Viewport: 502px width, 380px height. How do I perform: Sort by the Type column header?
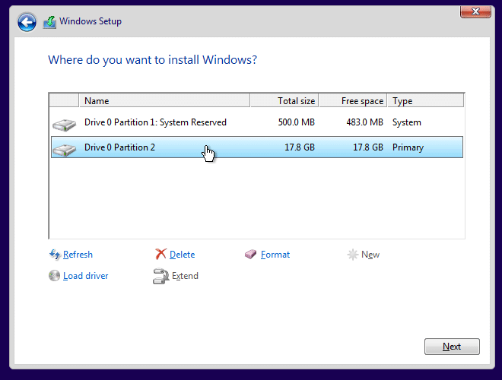pos(425,101)
